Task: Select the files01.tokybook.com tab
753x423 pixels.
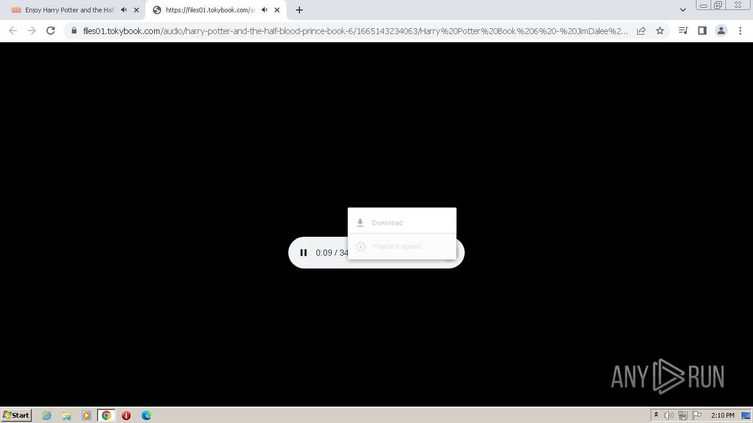Action: pyautogui.click(x=210, y=10)
